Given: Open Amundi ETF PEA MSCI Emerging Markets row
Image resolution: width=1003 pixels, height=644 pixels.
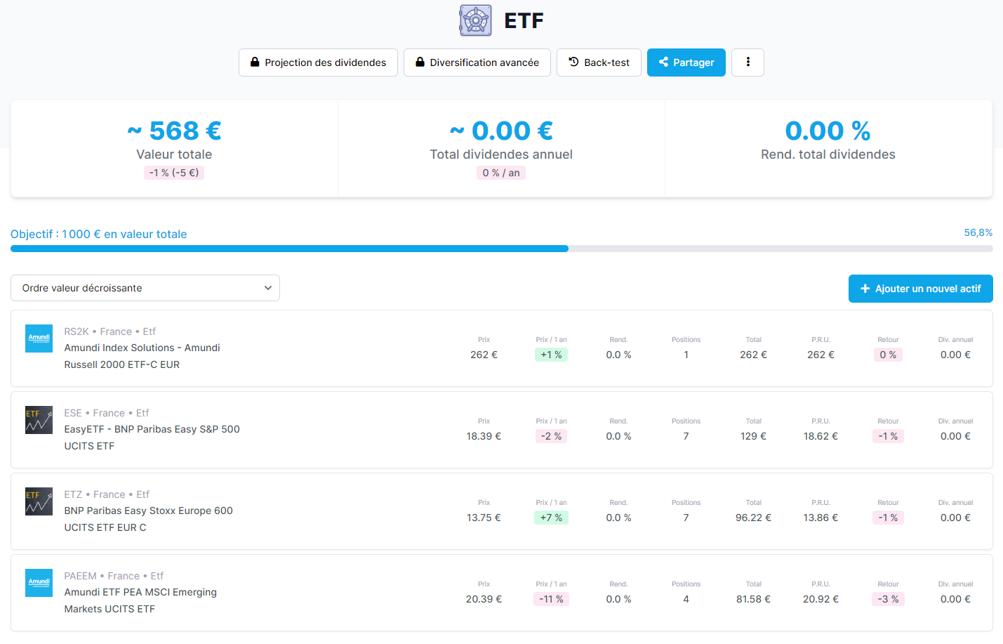Looking at the screenshot, I should coord(502,593).
